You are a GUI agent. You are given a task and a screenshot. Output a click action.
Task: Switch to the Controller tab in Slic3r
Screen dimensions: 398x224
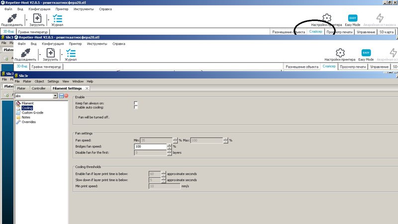[x=38, y=88]
